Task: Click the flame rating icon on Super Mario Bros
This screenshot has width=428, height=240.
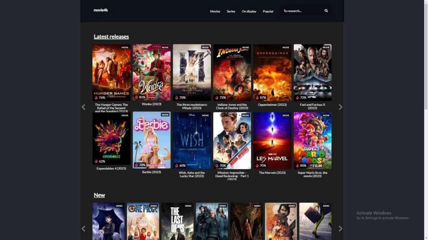Action: 297,165
